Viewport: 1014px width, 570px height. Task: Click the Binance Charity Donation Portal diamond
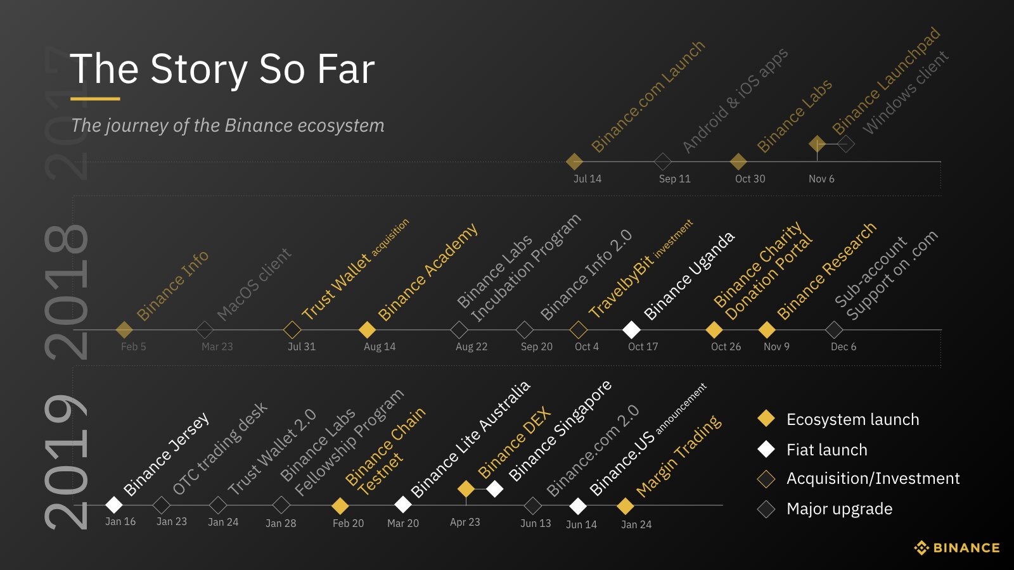(x=714, y=329)
